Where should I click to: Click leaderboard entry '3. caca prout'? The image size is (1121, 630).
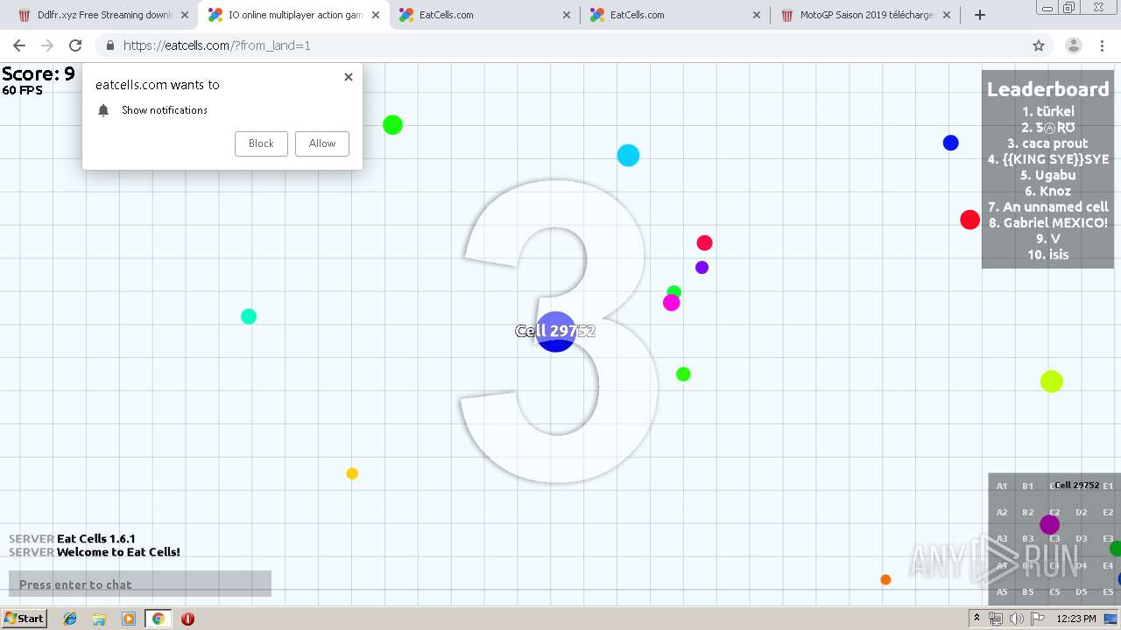(1047, 143)
